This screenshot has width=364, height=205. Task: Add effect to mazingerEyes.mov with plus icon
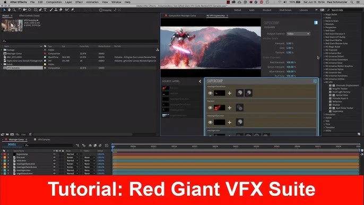point(229,123)
